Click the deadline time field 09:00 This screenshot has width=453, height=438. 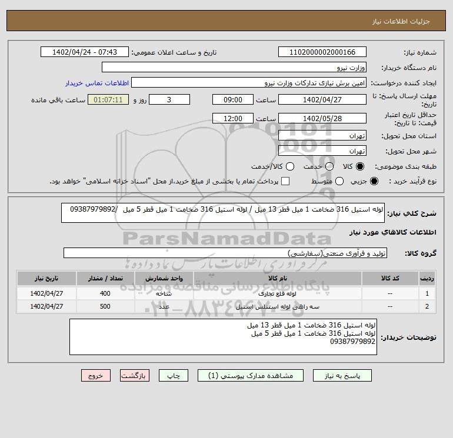pyautogui.click(x=233, y=99)
